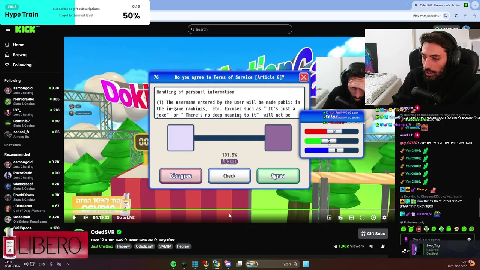Open a new browser tab
Image resolution: width=480 pixels, height=270 pixels.
(407, 5)
